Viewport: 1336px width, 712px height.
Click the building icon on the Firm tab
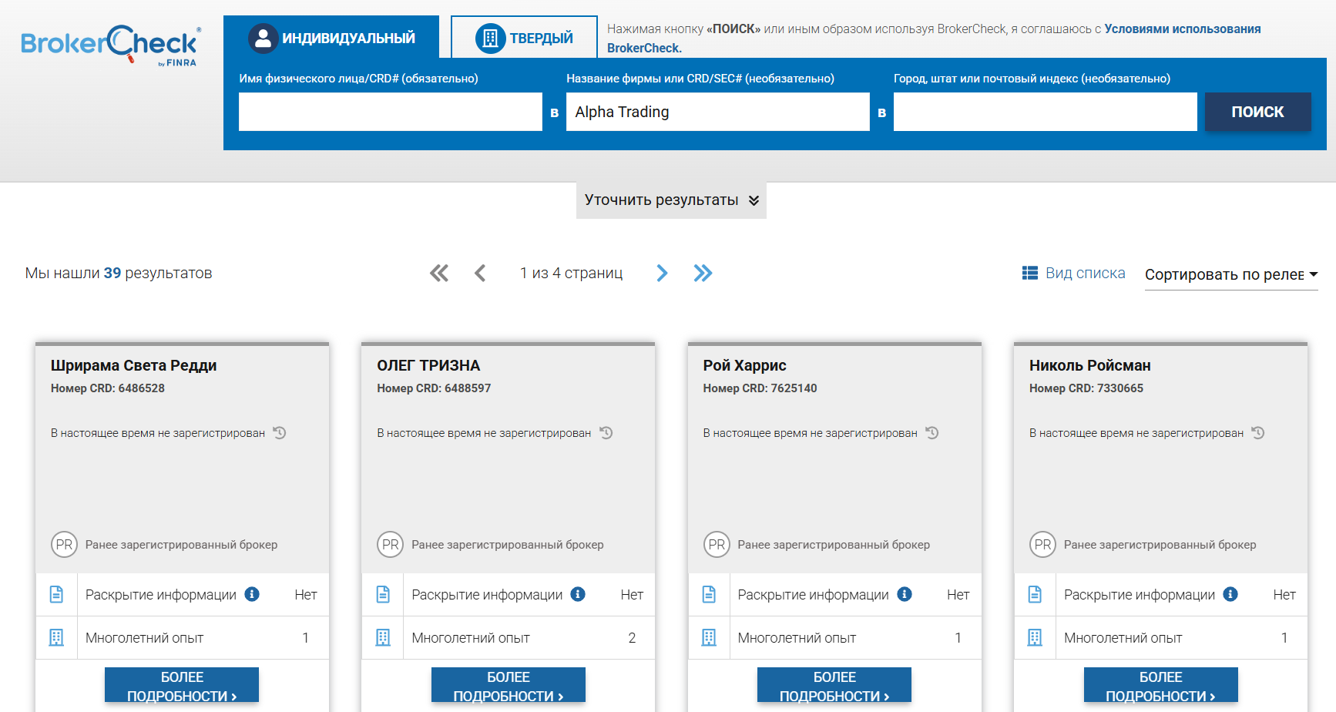tap(490, 39)
